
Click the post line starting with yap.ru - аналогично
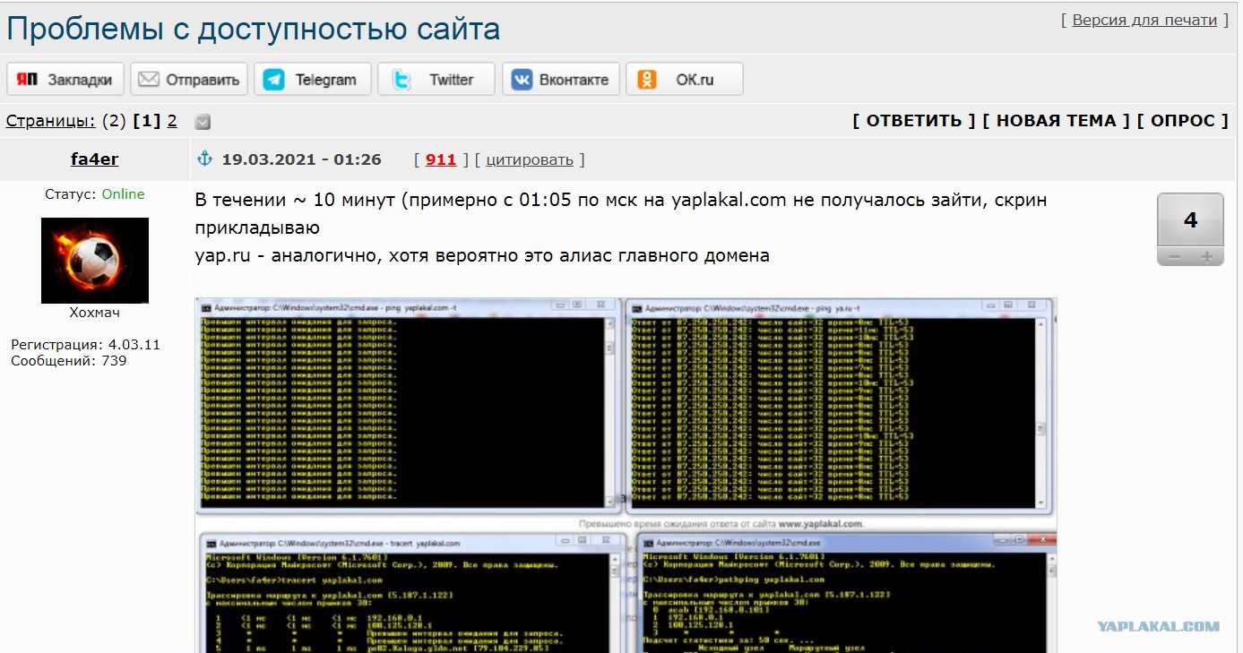(482, 255)
